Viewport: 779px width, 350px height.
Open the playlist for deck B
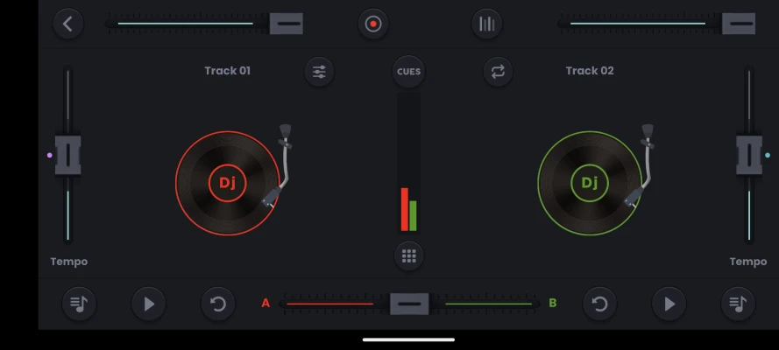(x=739, y=304)
